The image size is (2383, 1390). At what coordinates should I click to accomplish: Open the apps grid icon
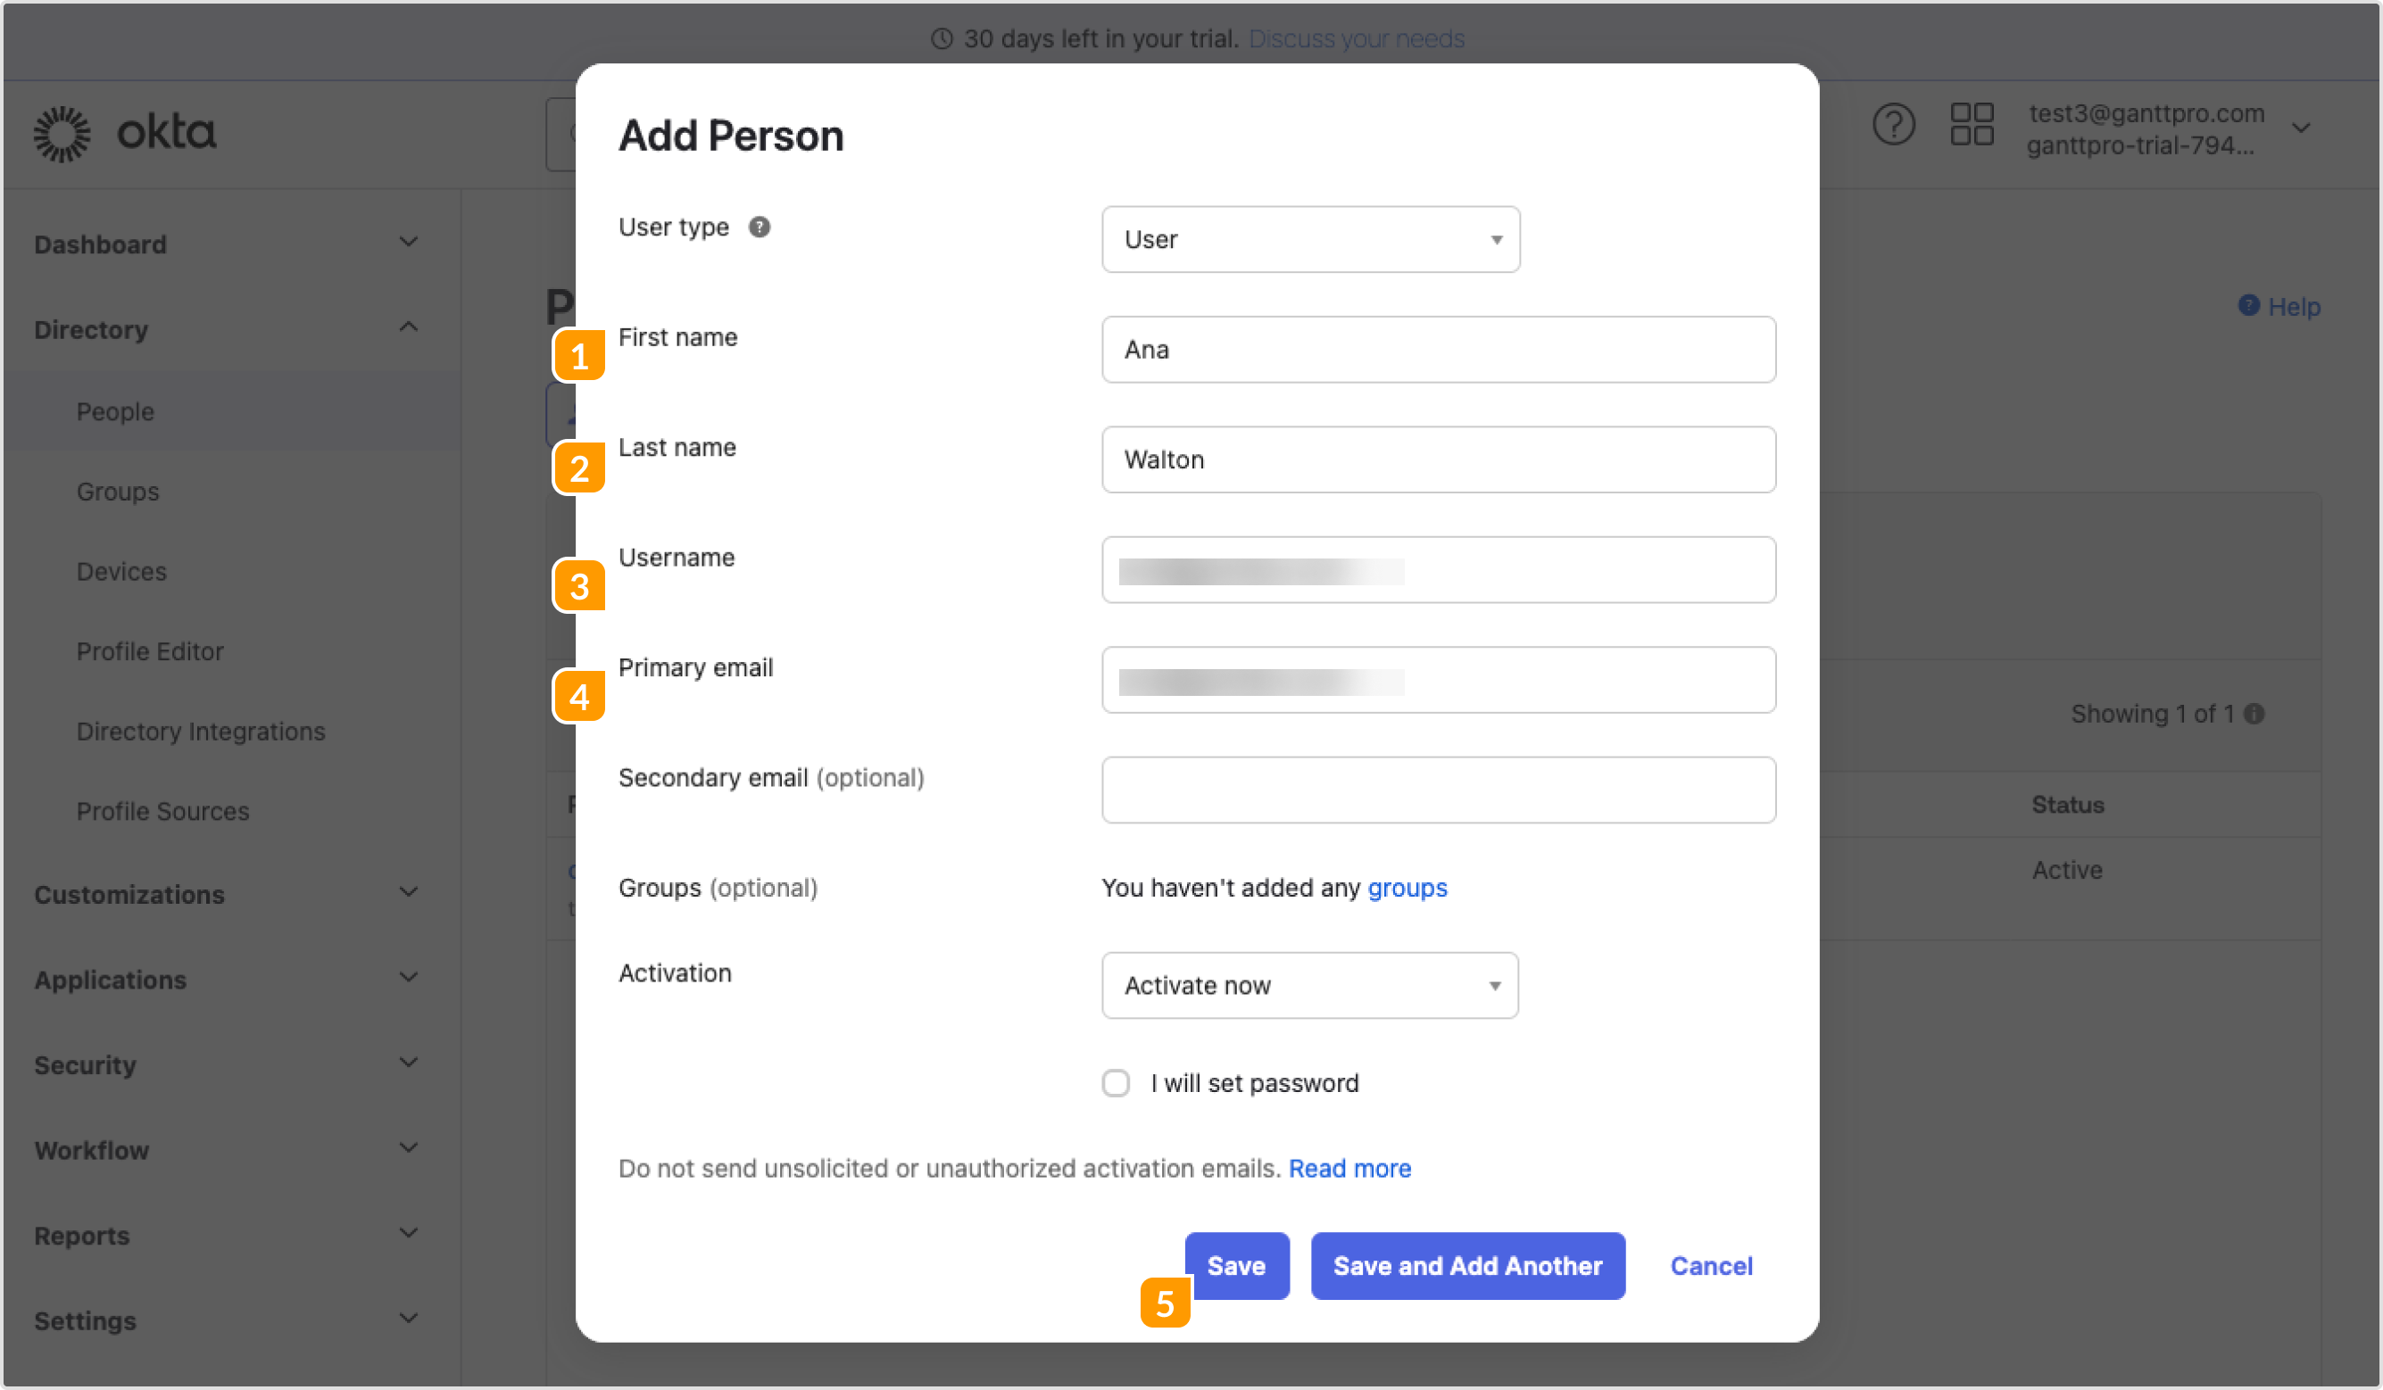pos(1972,126)
